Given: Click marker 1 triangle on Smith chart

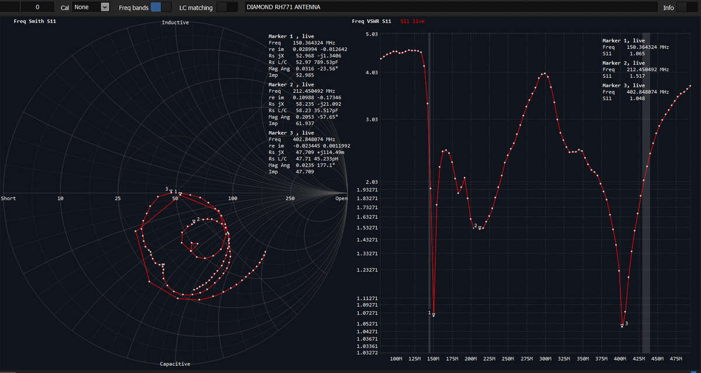Looking at the screenshot, I should (180, 193).
